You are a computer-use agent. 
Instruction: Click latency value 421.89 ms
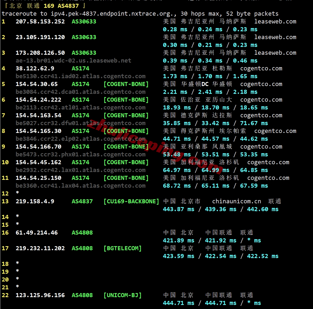178,241
